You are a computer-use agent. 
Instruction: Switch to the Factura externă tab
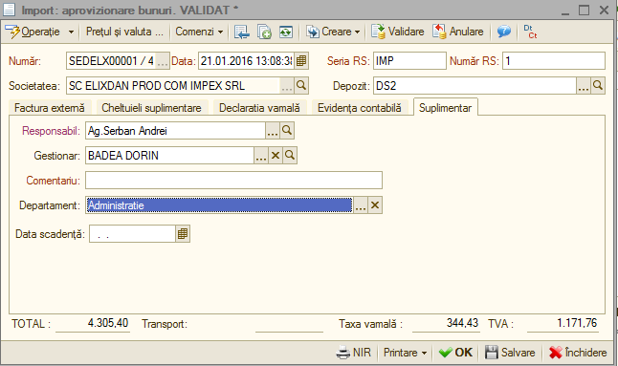click(x=50, y=108)
